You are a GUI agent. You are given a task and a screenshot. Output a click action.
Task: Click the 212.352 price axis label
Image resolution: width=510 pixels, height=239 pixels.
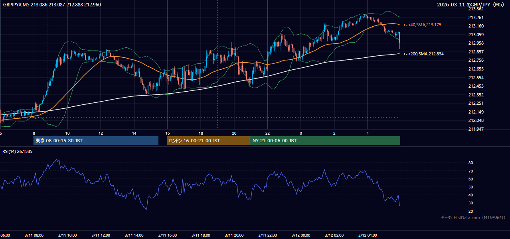coord(476,95)
